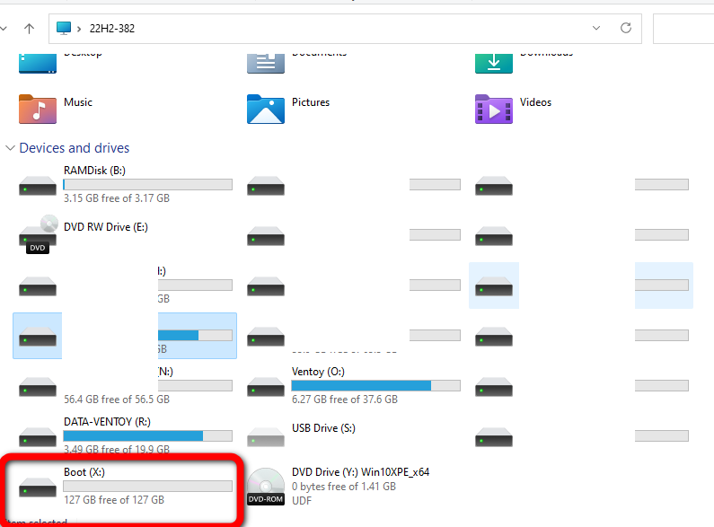This screenshot has width=714, height=527.
Task: Go up one folder level arrow
Action: click(x=29, y=29)
